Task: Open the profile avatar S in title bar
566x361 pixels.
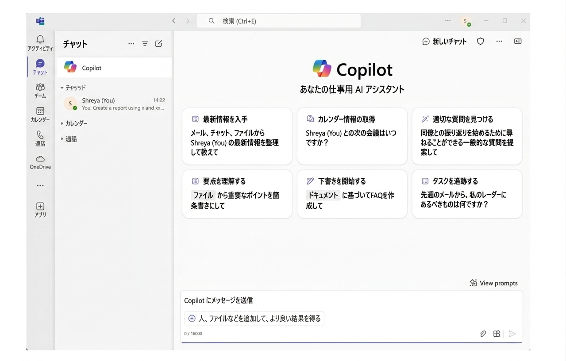Action: click(466, 21)
